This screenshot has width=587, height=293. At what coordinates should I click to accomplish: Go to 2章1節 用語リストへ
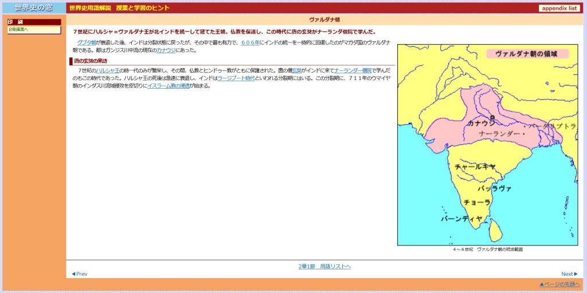(324, 266)
